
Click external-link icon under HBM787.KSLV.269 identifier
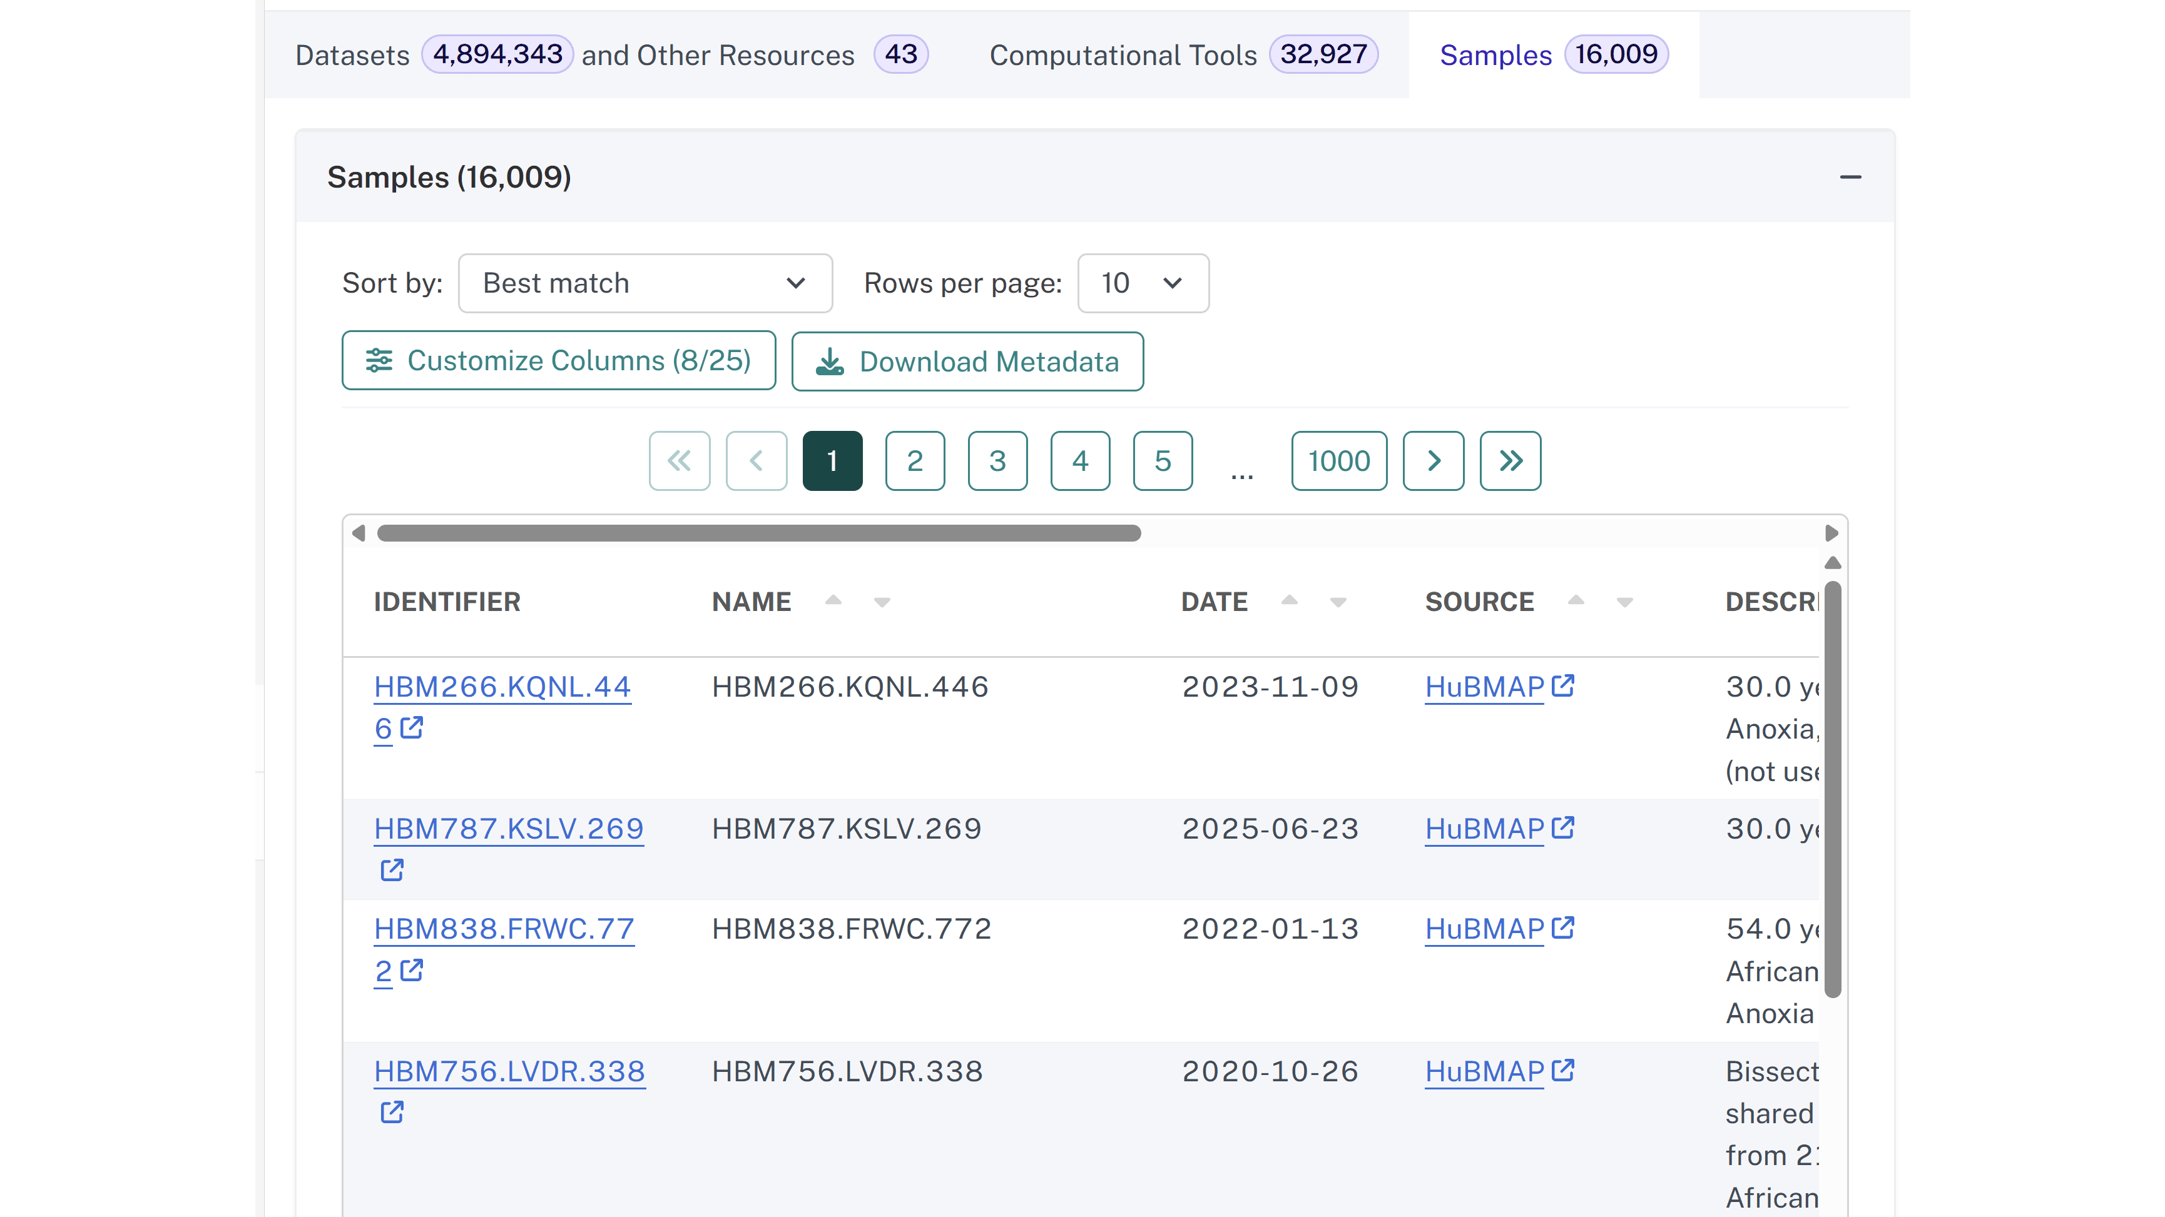(x=392, y=869)
